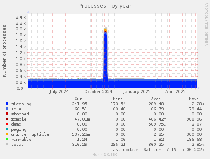
Task: Click total current value 310.29
Action: (x=79, y=145)
